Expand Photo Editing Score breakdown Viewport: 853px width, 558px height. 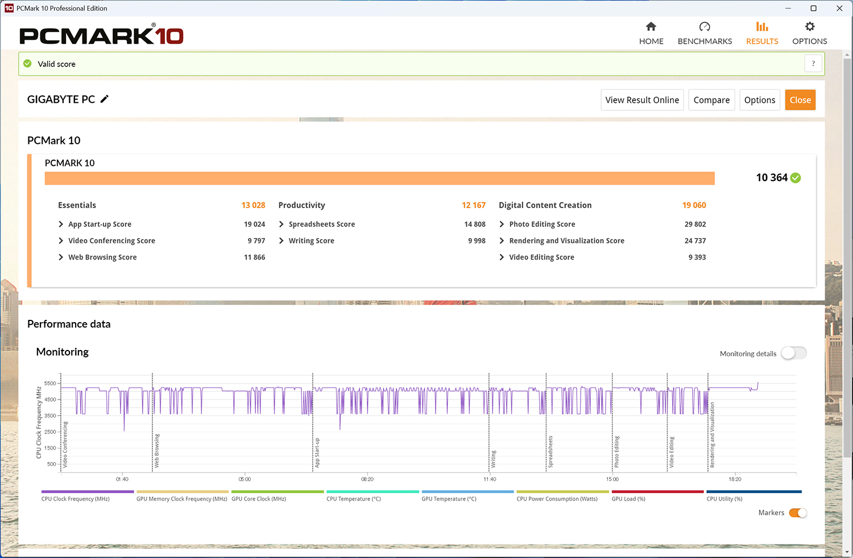coord(502,224)
